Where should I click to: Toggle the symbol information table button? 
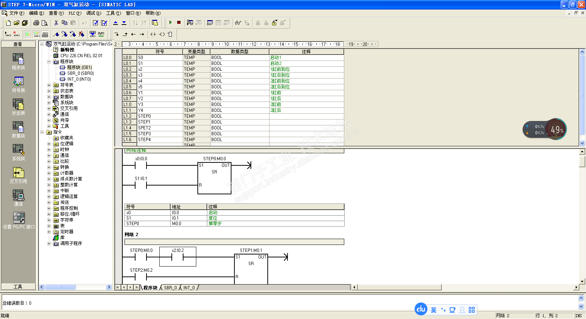click(x=45, y=34)
